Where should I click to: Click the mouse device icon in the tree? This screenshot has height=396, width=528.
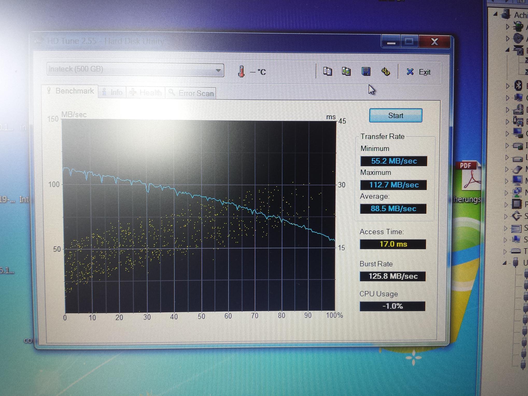517,169
